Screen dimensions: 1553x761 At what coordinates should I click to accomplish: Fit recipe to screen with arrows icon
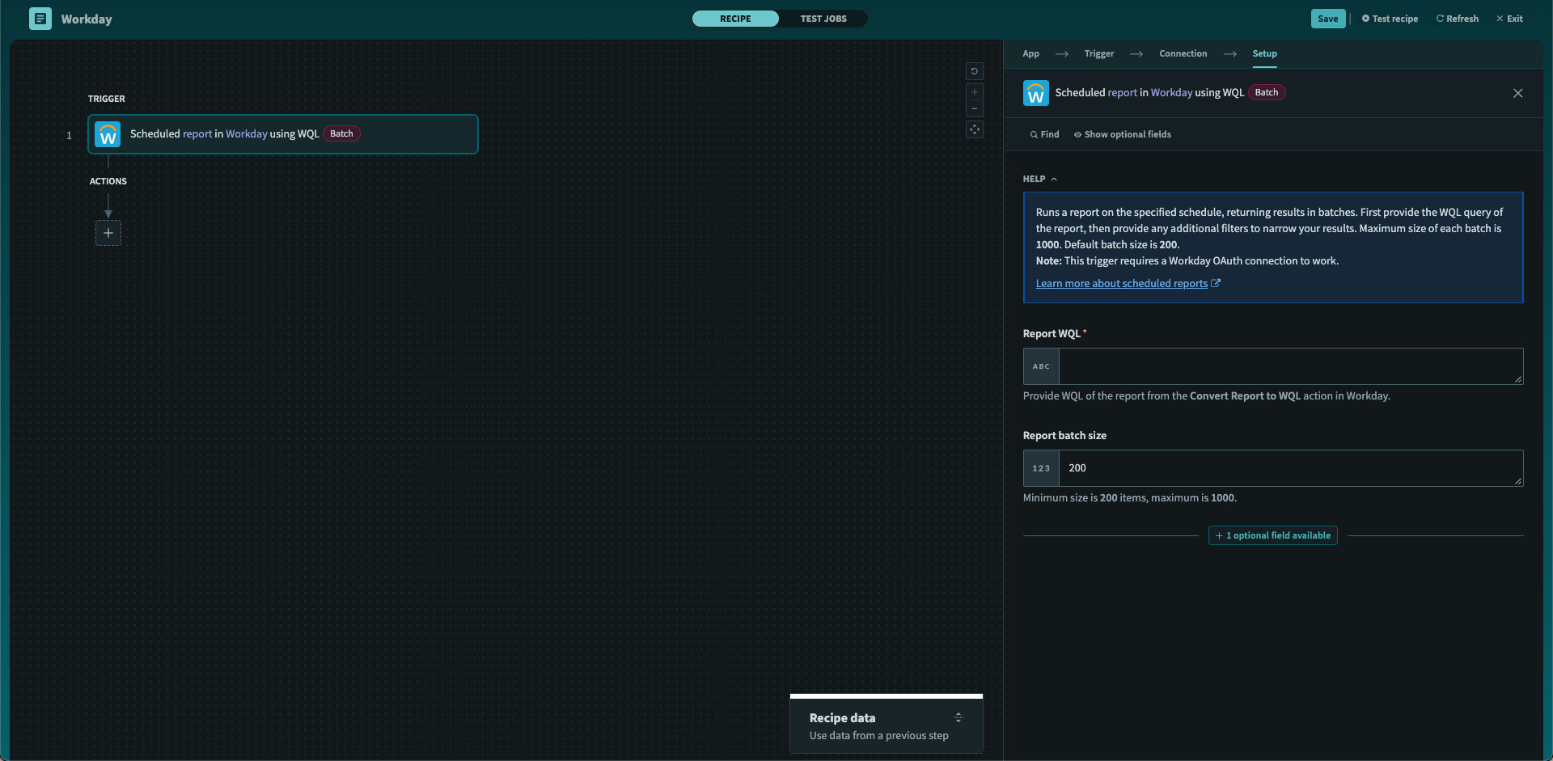tap(975, 129)
